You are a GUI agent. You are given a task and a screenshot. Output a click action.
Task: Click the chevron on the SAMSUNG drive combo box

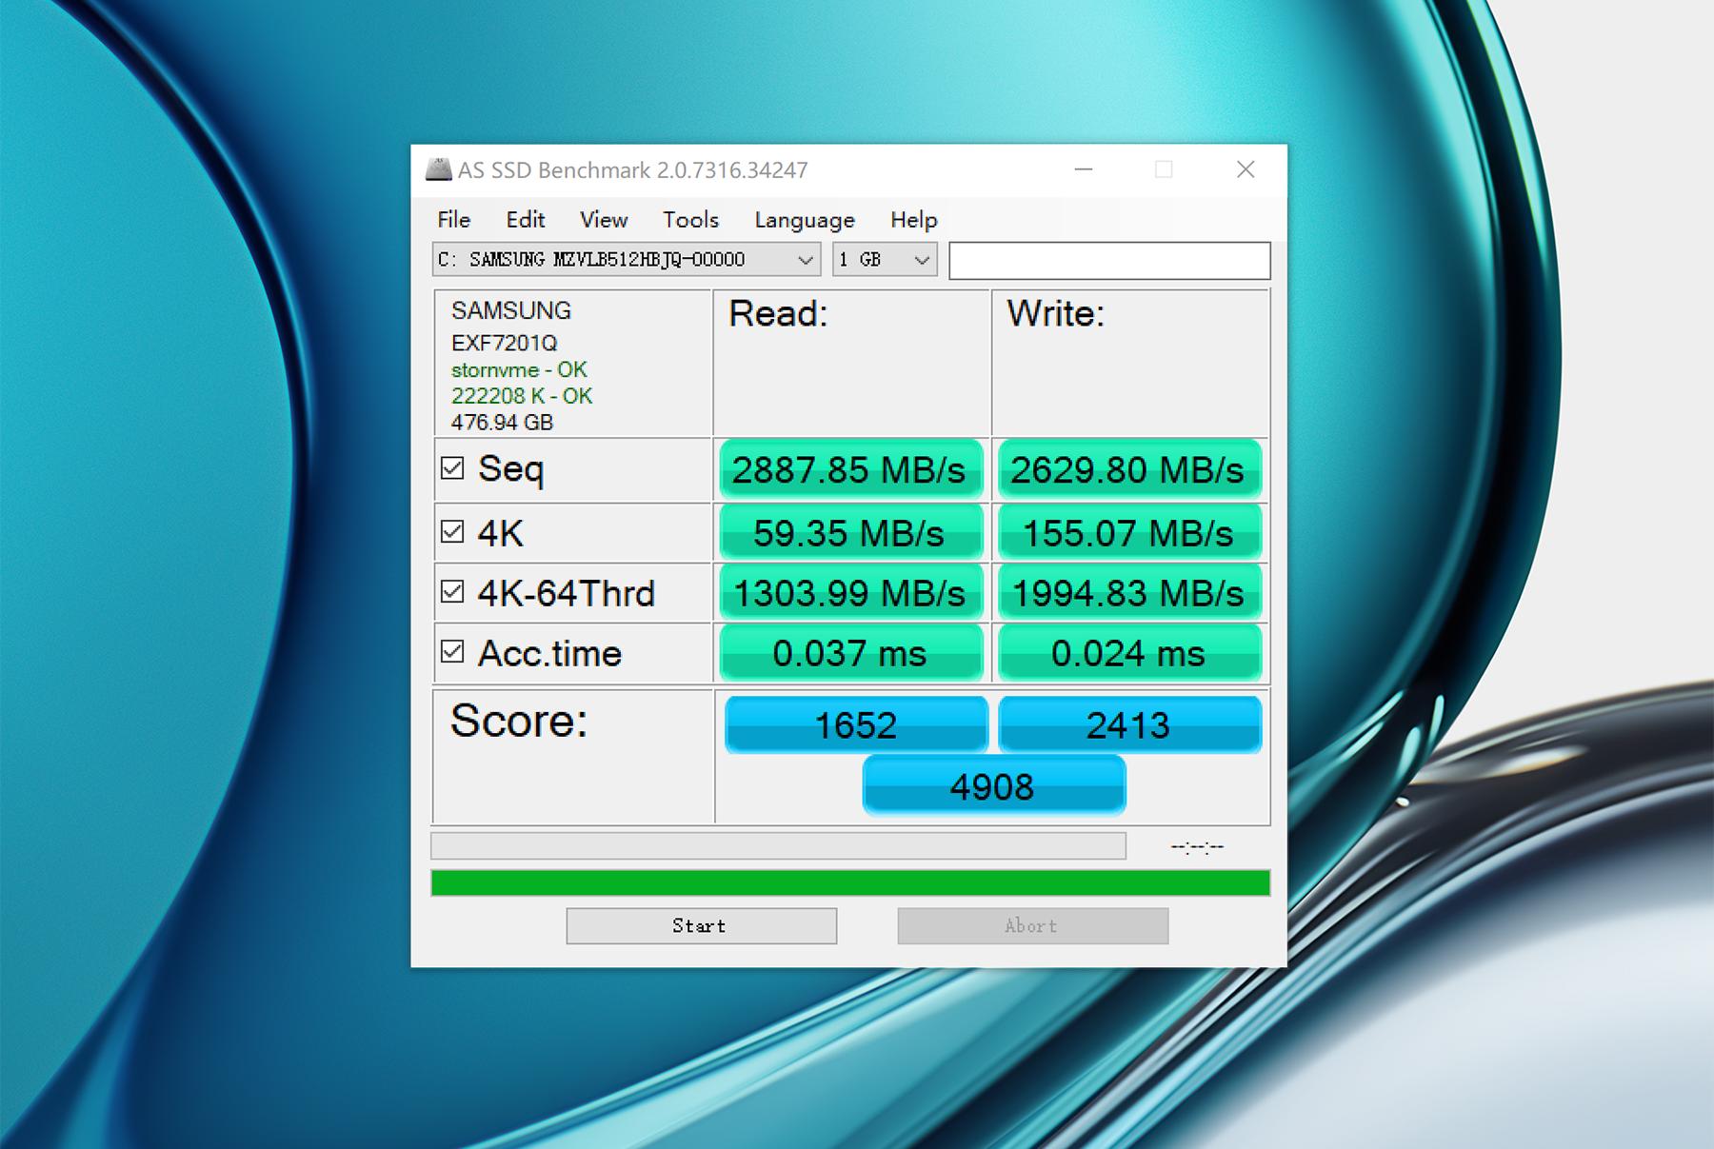(805, 259)
